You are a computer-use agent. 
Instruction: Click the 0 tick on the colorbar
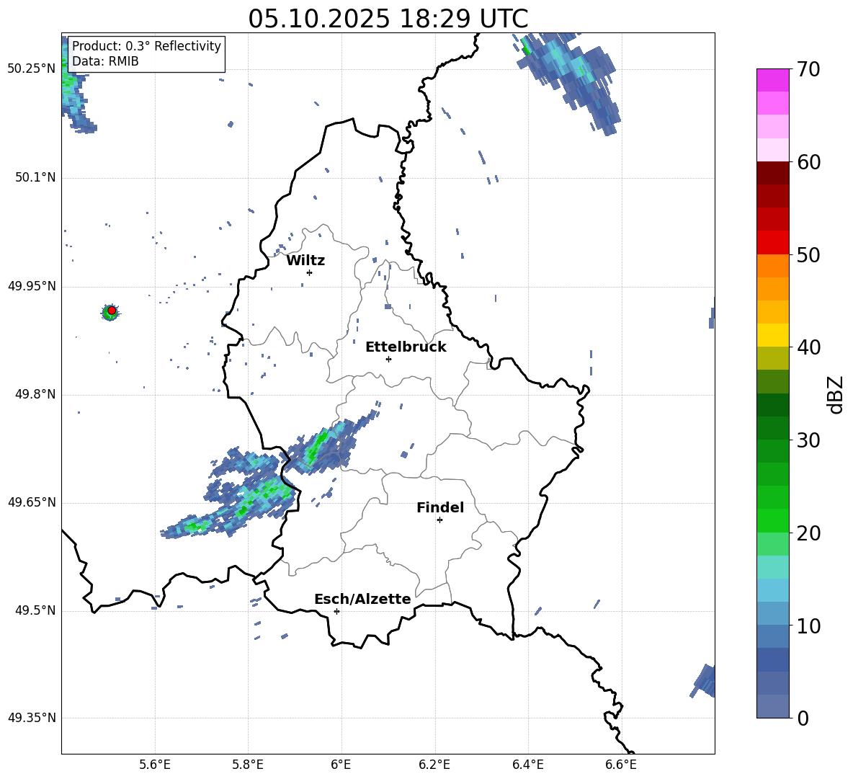click(803, 718)
